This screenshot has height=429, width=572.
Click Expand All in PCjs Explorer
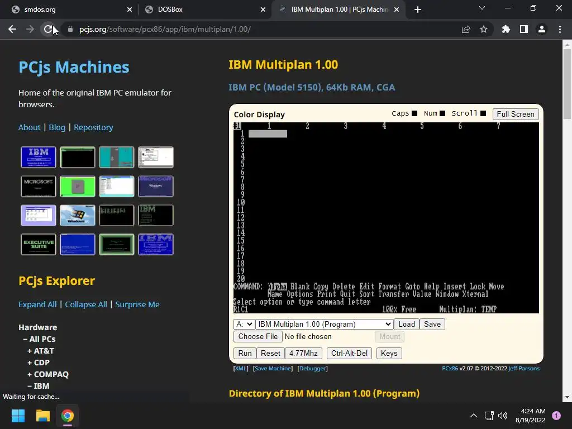click(37, 304)
